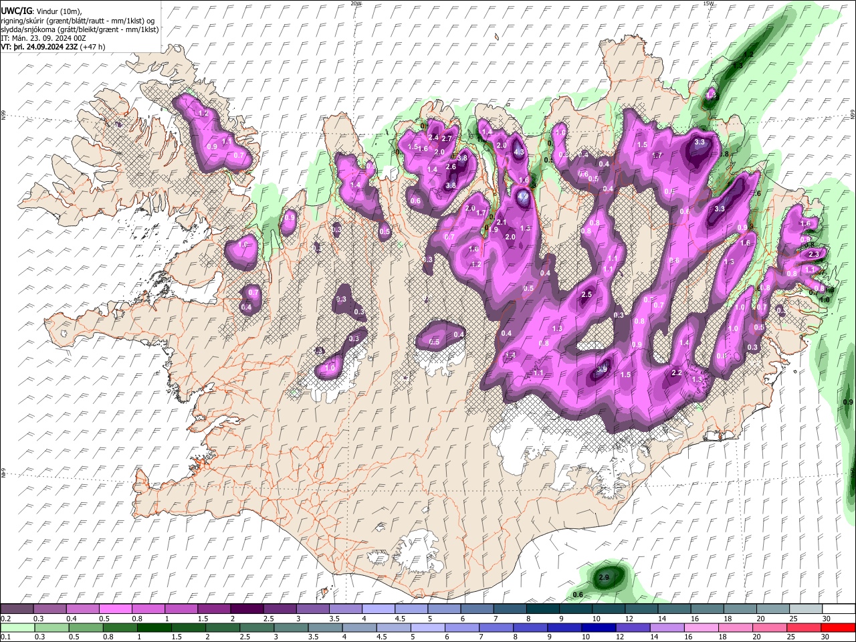Screen dimensions: 856x642
Task: Click the '0.4' label in the upper legend row
Action: [72, 619]
